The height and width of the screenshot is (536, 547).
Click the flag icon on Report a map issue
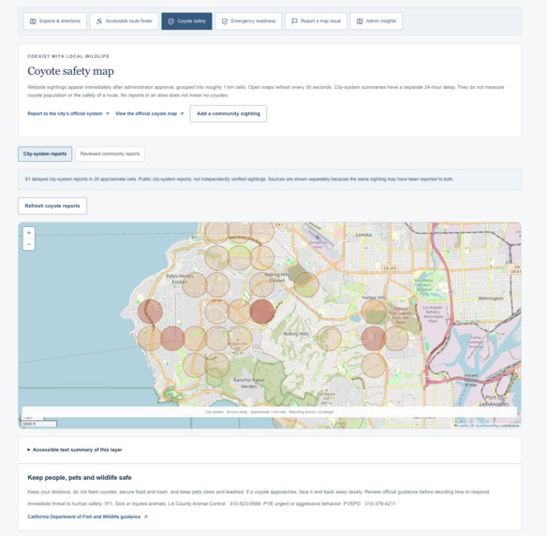pyautogui.click(x=294, y=22)
